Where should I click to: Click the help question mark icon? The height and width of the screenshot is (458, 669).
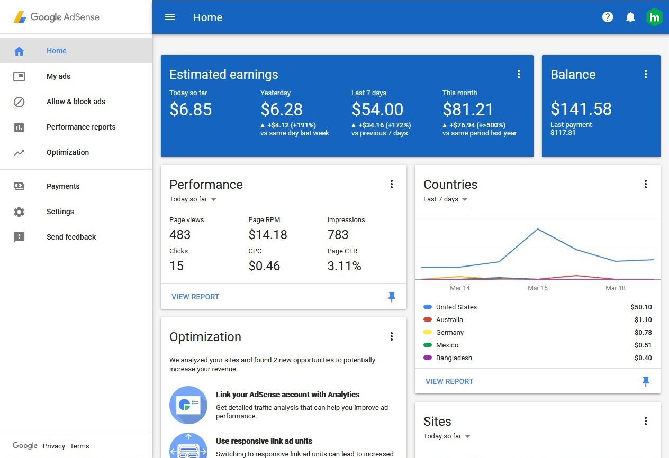tap(608, 17)
